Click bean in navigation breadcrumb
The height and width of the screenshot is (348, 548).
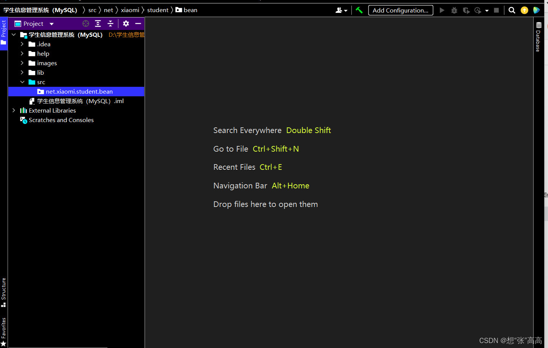tap(186, 10)
